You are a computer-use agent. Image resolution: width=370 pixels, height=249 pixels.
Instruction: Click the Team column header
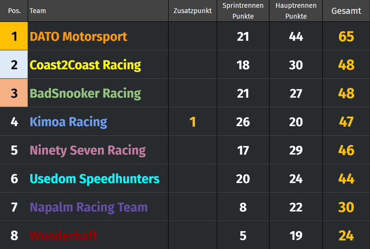coord(38,11)
